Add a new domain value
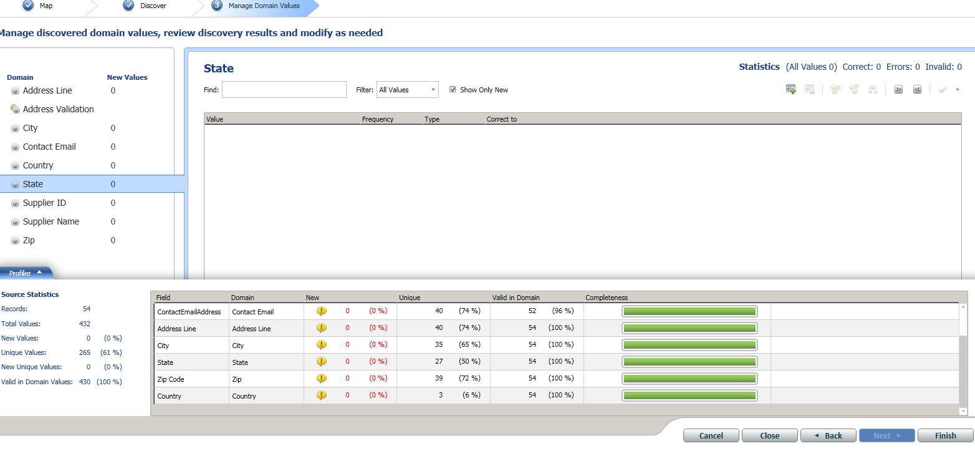975x451 pixels. coord(790,89)
